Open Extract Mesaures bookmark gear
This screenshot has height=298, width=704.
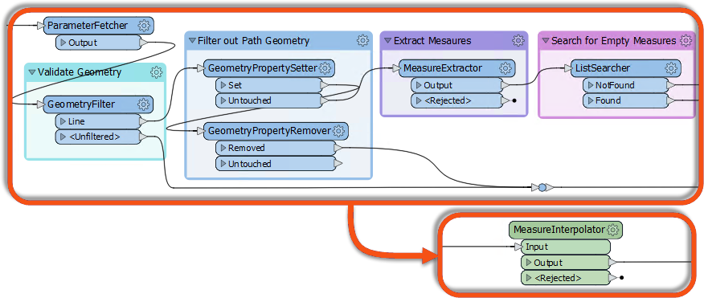click(518, 40)
